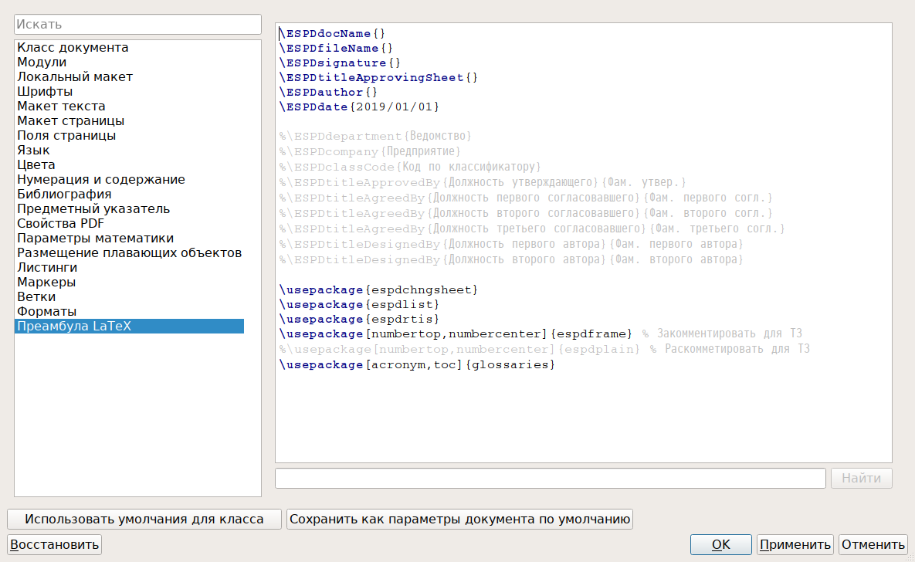Screen dimensions: 915x562
Task: Select Макет текста in the list
Action: (x=61, y=107)
